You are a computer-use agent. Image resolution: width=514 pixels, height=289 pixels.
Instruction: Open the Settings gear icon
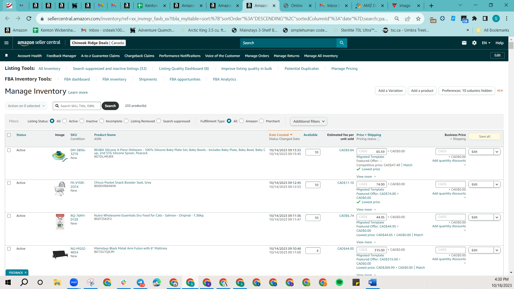(474, 43)
